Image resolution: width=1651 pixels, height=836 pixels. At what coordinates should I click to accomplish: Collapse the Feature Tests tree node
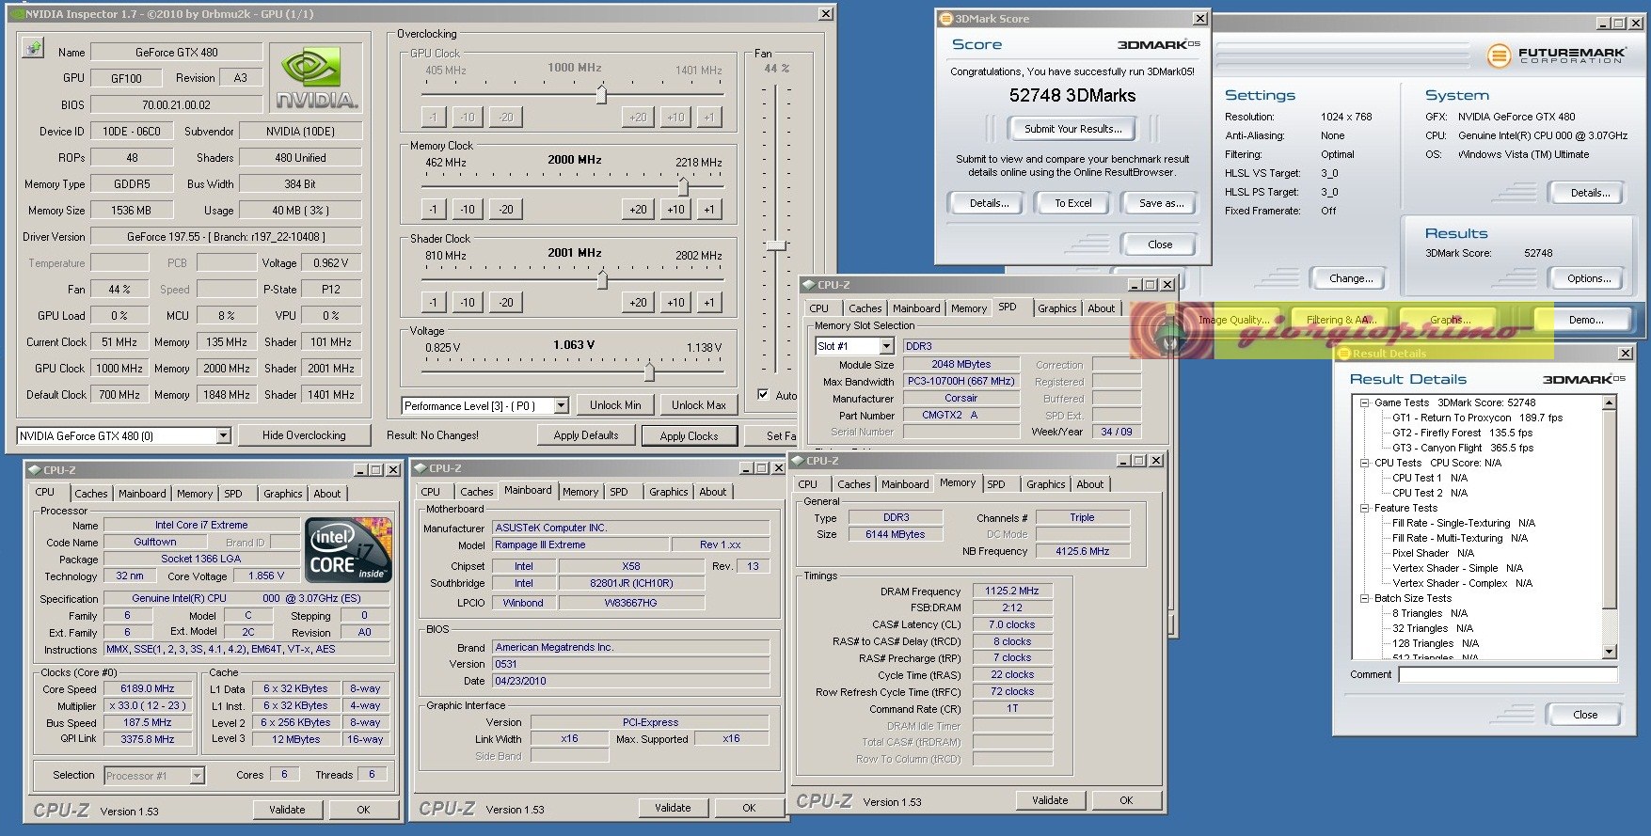tap(1364, 508)
